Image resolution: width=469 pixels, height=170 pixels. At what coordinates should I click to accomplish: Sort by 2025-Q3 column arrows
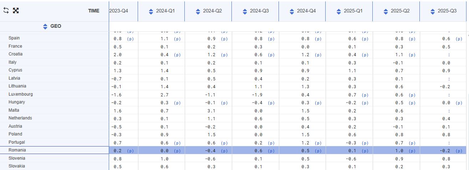click(x=433, y=11)
